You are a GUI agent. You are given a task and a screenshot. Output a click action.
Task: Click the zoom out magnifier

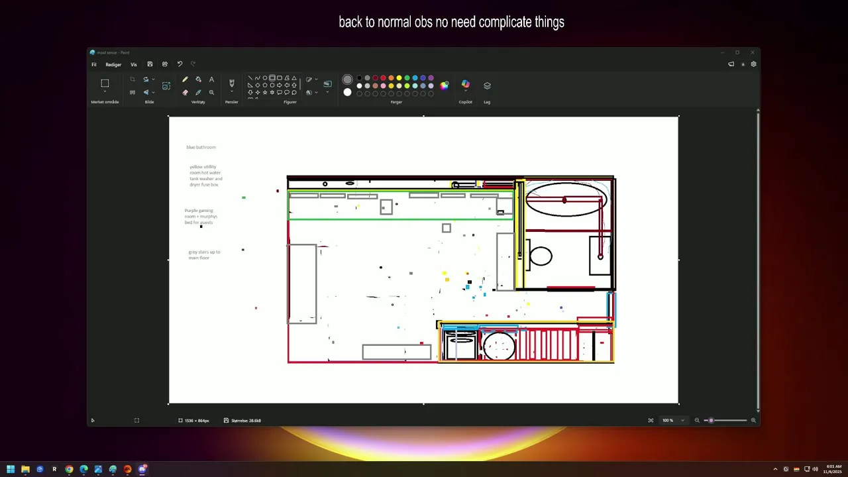click(697, 420)
